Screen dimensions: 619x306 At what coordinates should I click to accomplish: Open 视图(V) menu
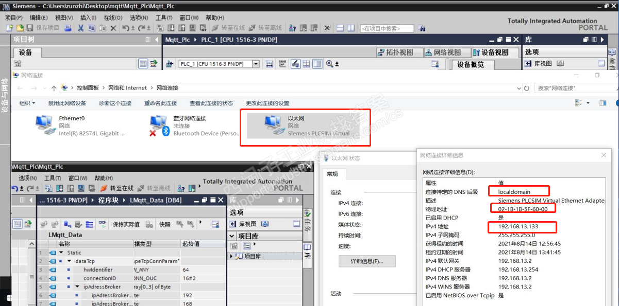[64, 17]
